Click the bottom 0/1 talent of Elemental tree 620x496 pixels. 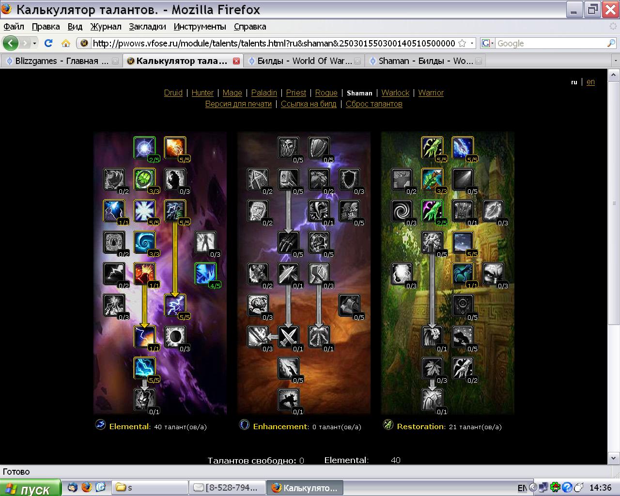coord(144,400)
